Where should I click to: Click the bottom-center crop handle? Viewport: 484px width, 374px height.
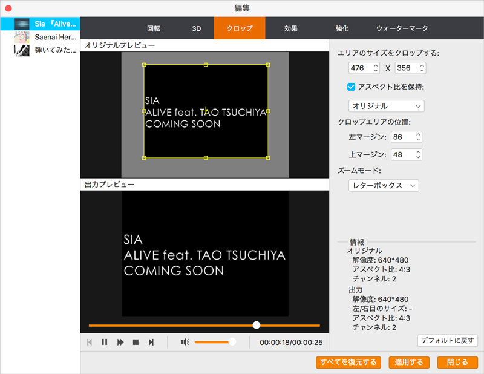(206, 158)
